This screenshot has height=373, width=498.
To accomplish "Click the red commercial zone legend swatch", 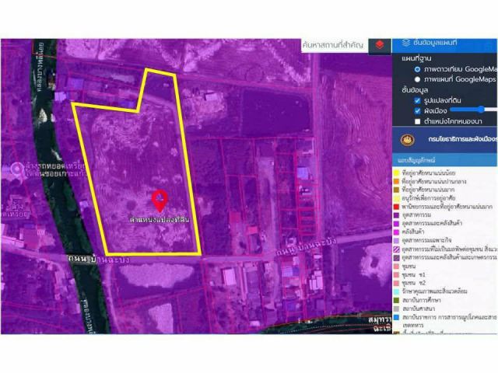I will pos(396,207).
